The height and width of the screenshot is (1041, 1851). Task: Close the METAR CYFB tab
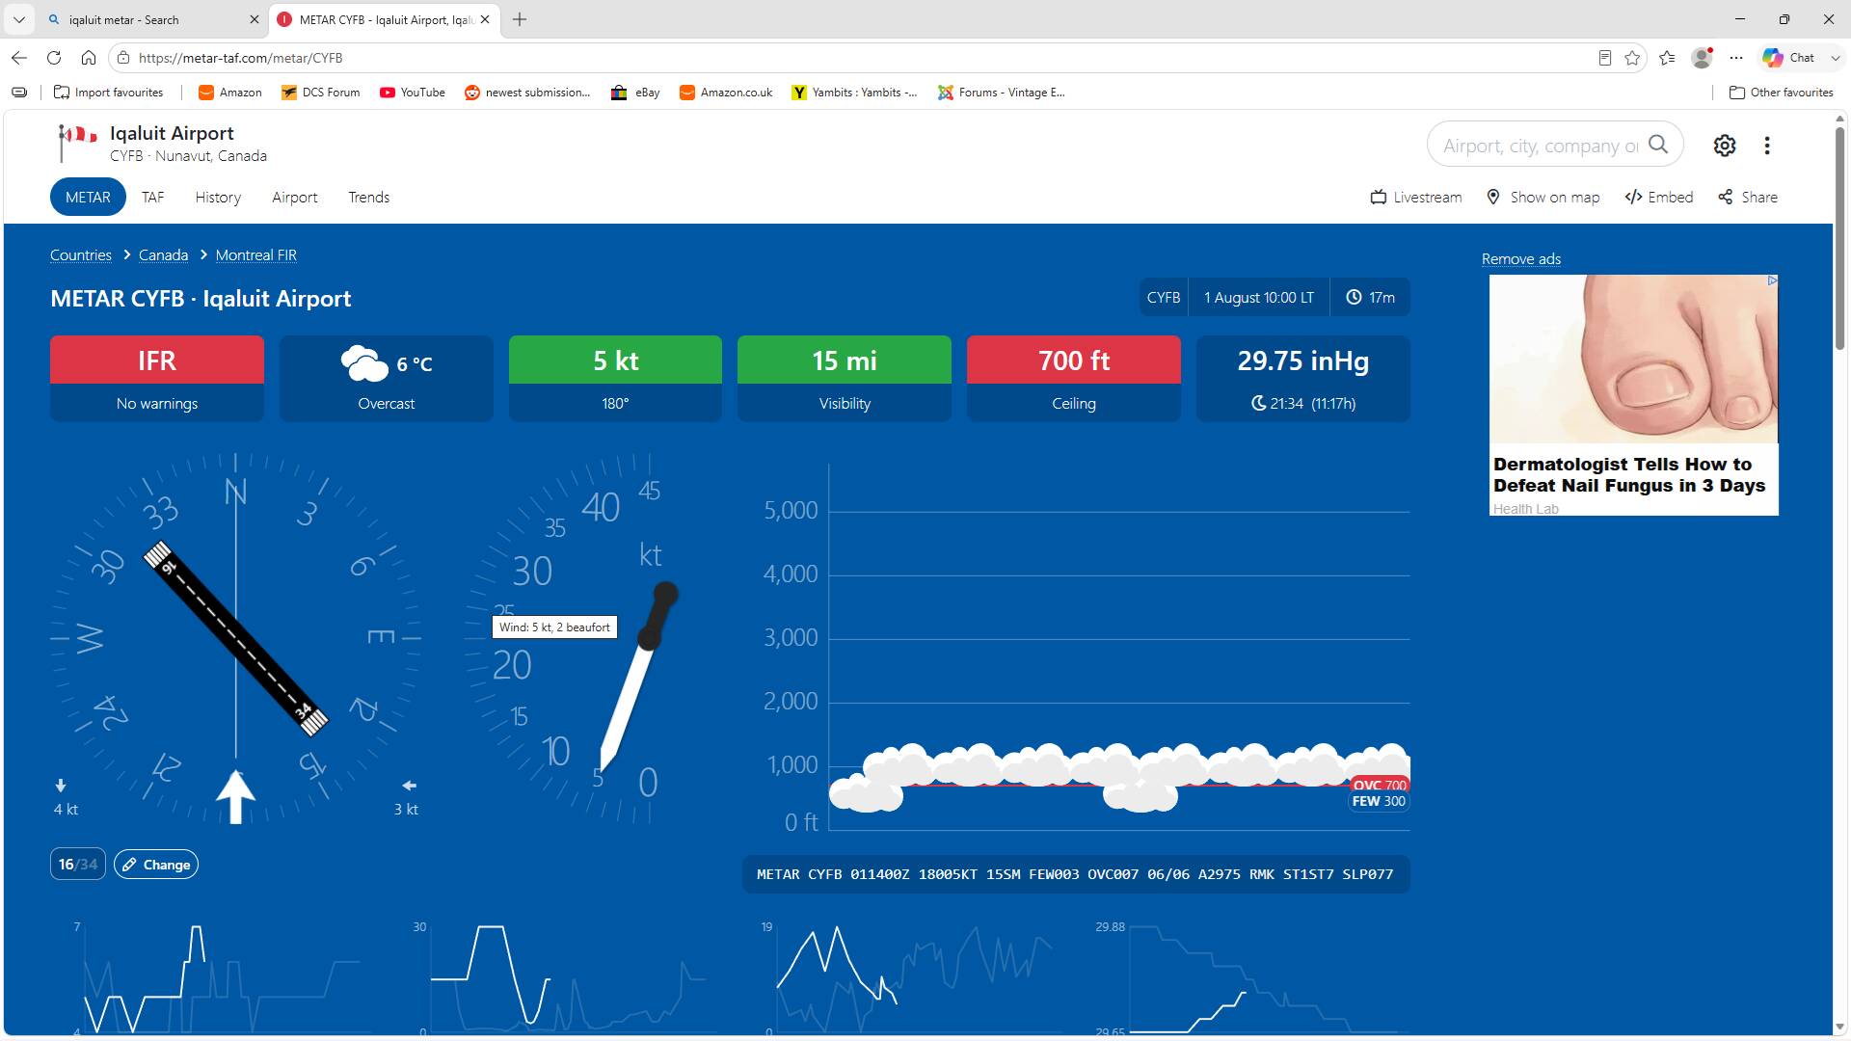point(485,19)
